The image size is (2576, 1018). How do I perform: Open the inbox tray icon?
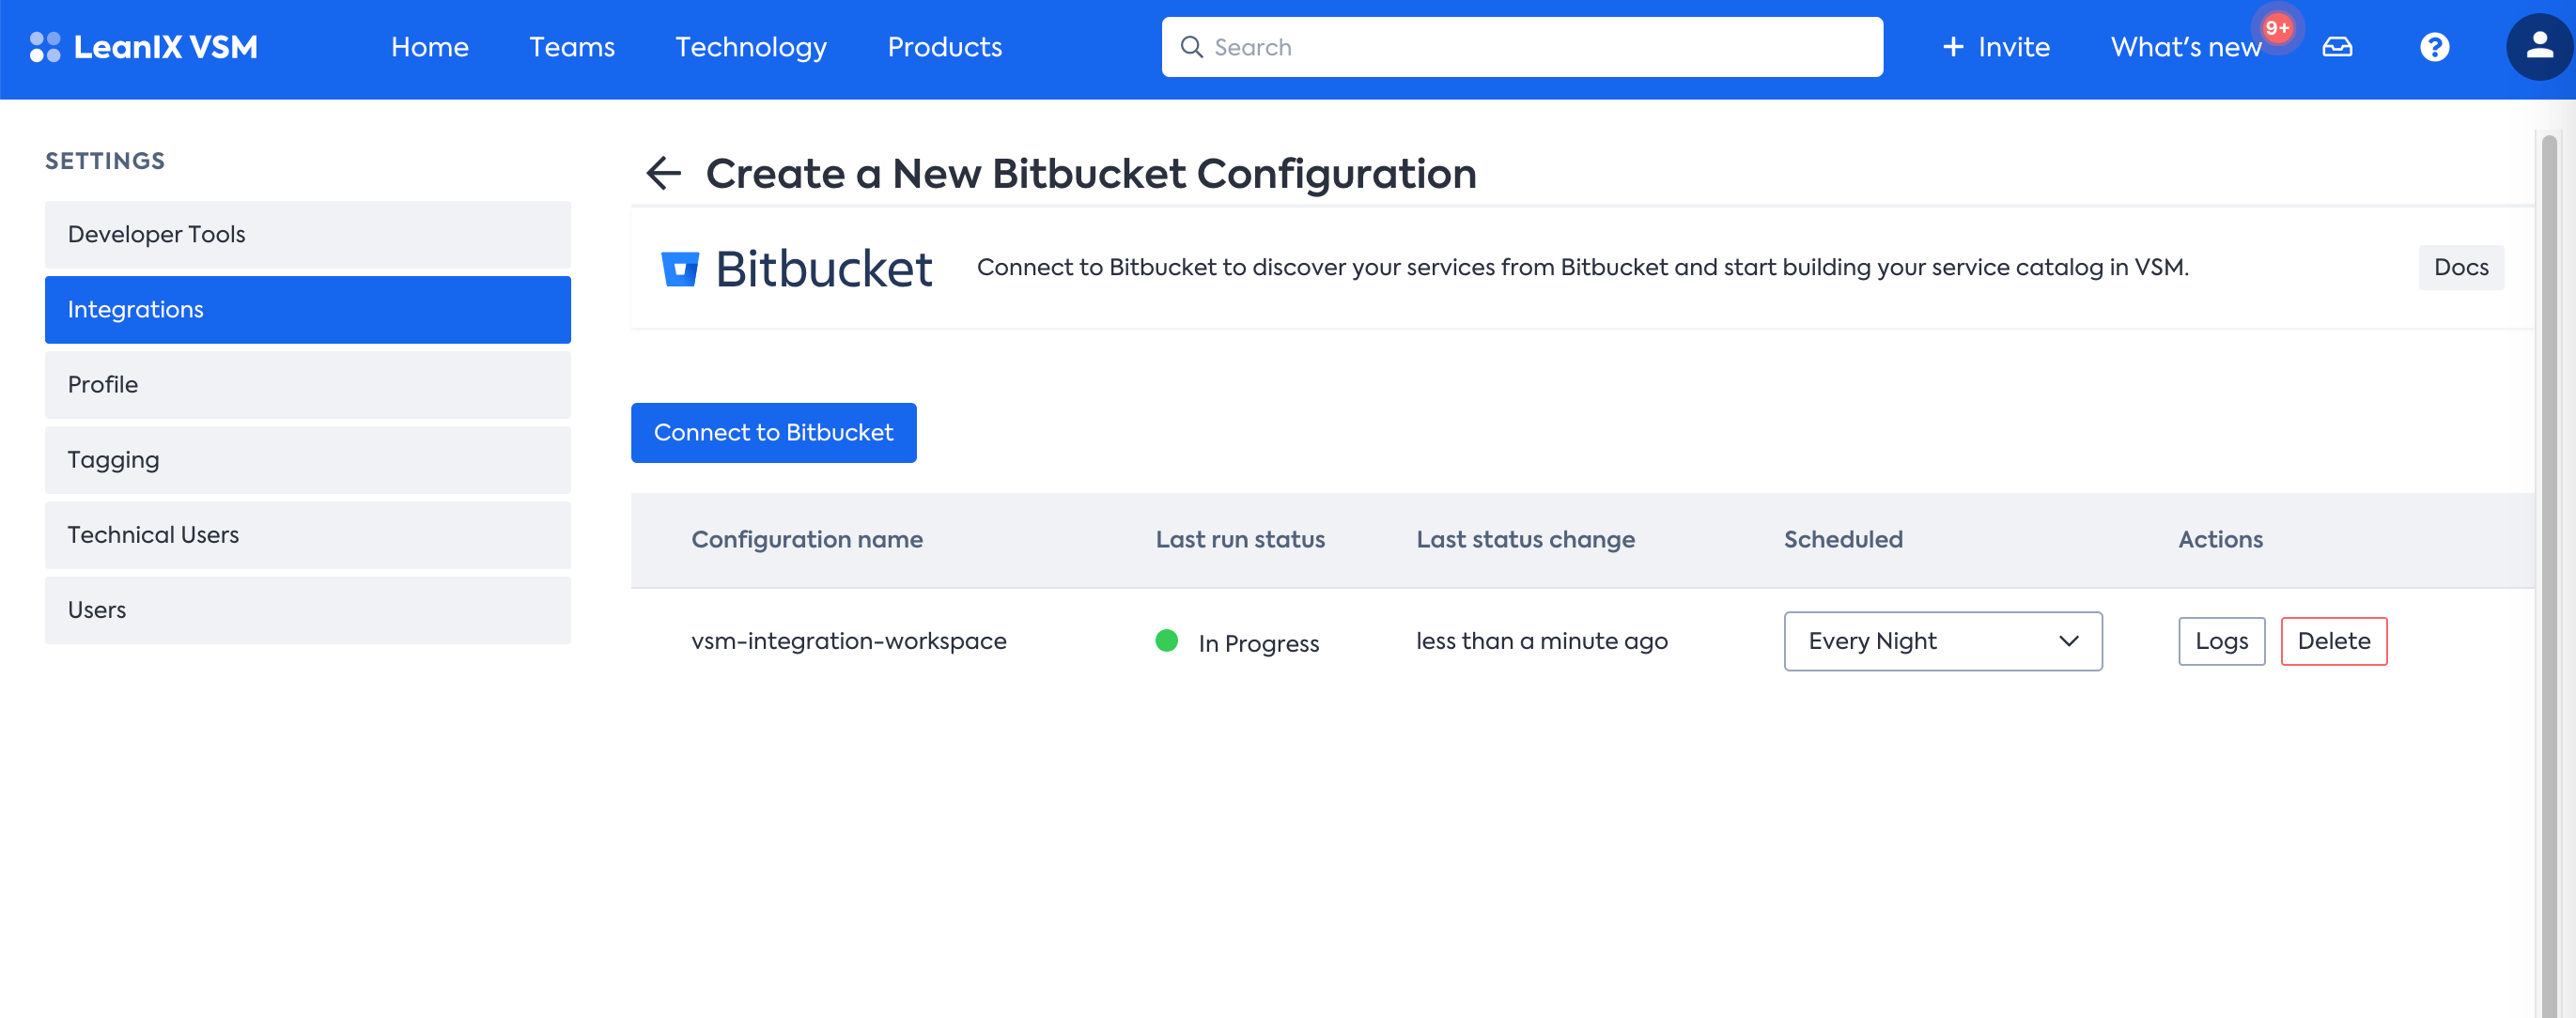tap(2337, 46)
